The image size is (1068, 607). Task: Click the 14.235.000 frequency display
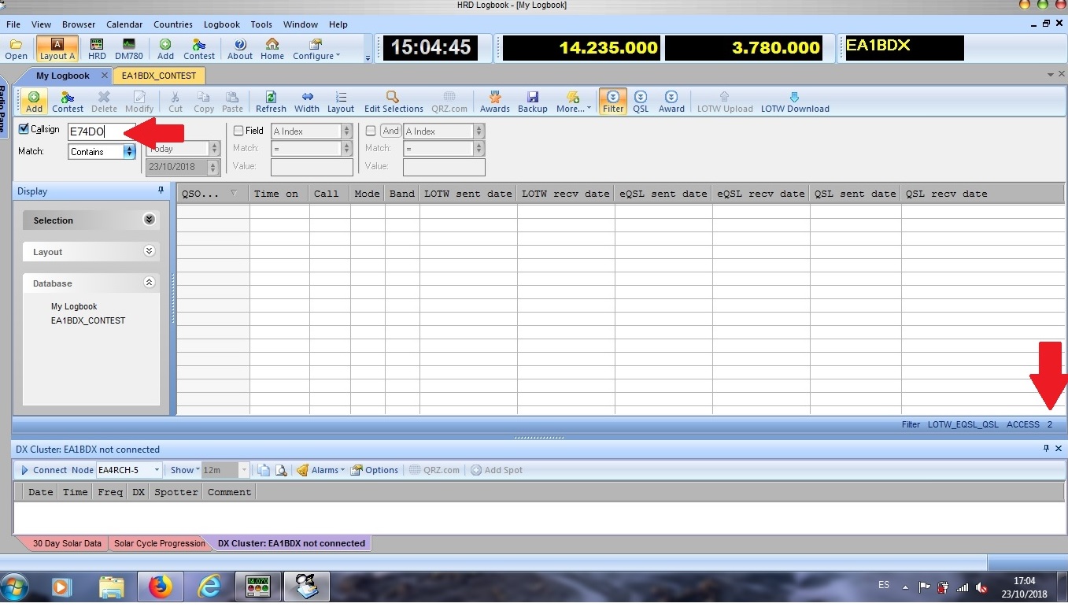581,48
